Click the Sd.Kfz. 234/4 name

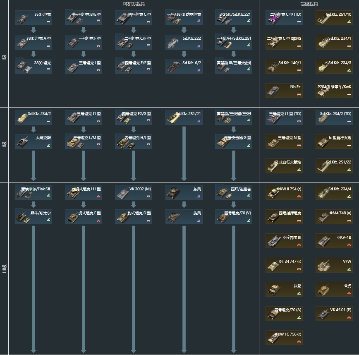coord(340,189)
